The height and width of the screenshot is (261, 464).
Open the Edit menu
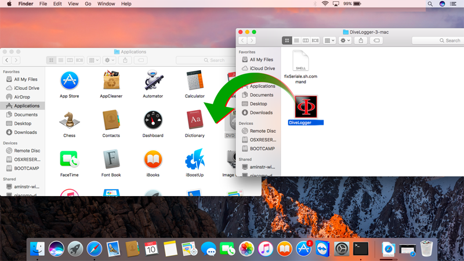coord(57,4)
